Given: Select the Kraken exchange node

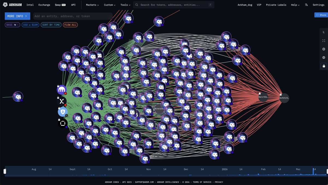Looking at the screenshot, I should [62, 89].
